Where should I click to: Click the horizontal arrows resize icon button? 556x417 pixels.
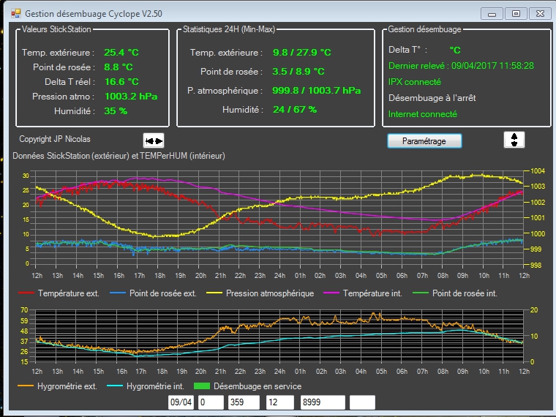[154, 140]
